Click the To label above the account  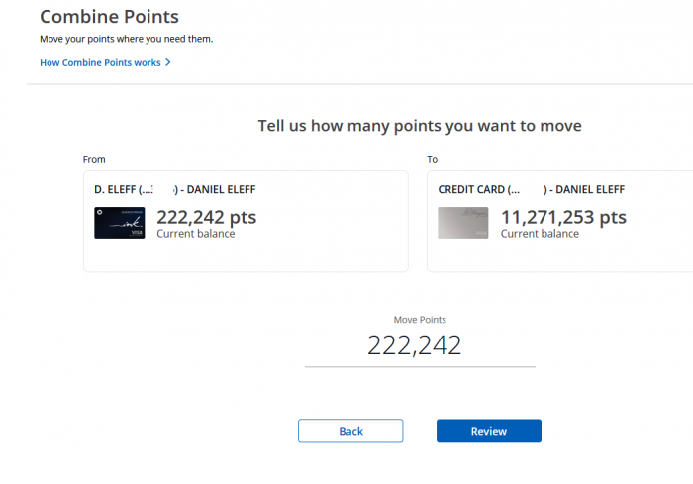pos(433,160)
